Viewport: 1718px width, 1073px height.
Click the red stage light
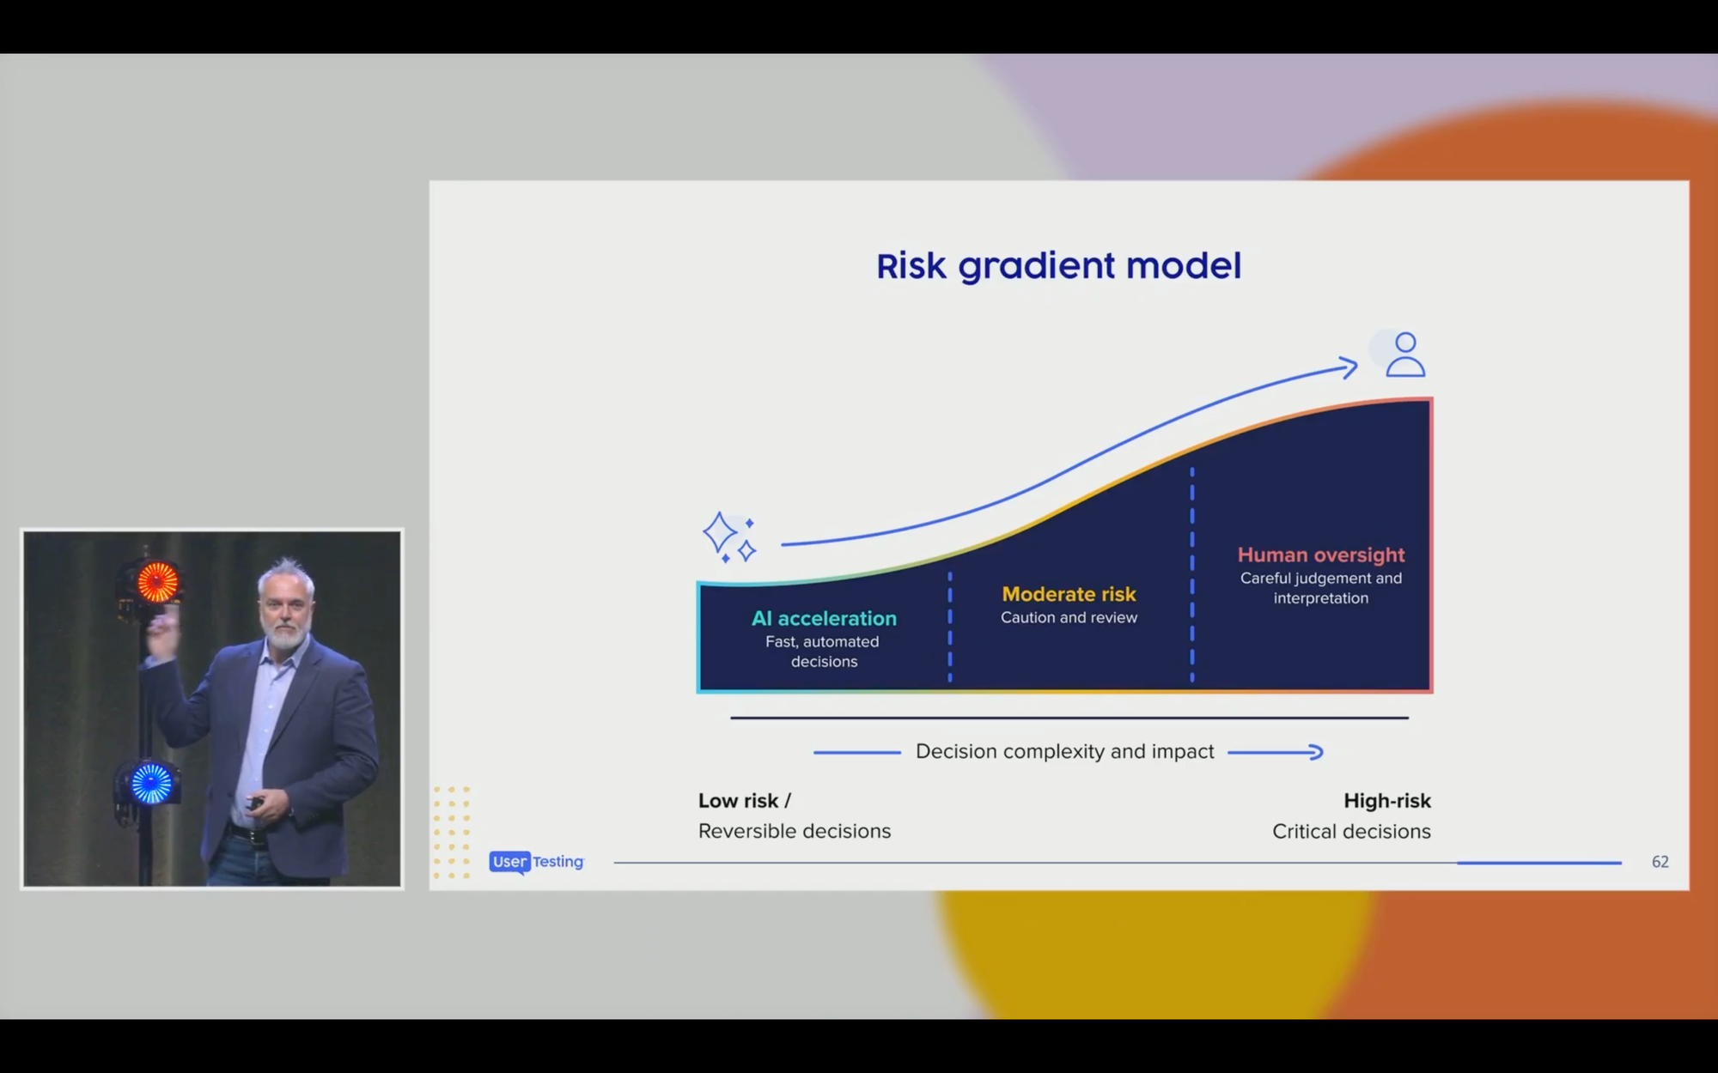click(157, 582)
